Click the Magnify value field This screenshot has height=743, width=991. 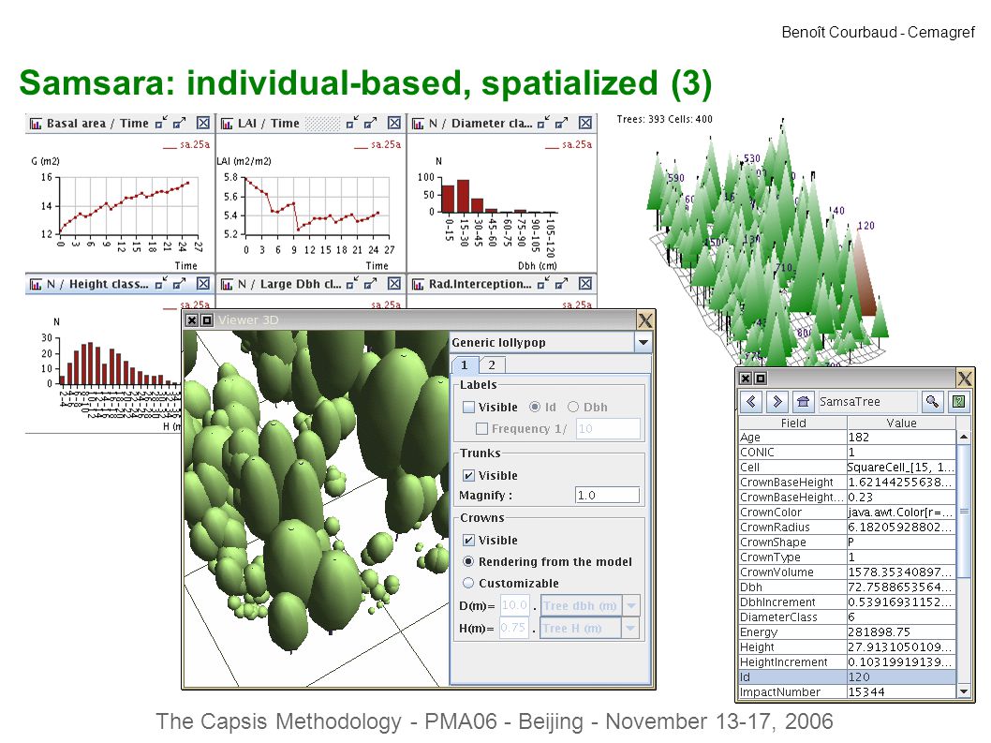(607, 495)
